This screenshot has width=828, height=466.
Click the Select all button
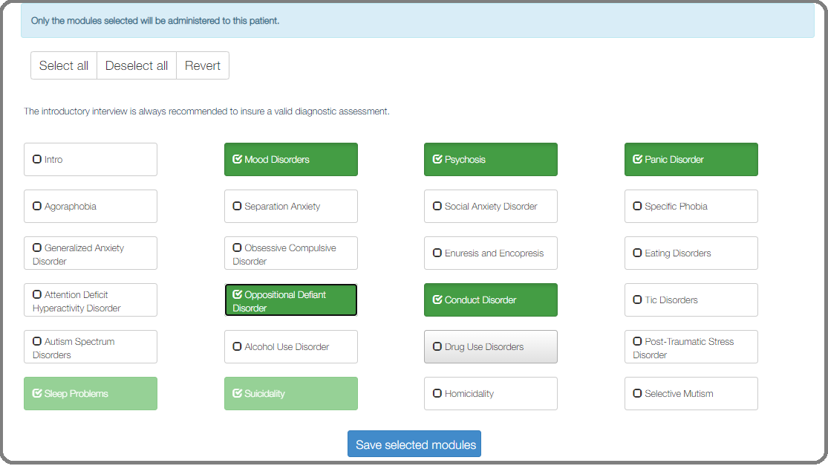pyautogui.click(x=63, y=65)
